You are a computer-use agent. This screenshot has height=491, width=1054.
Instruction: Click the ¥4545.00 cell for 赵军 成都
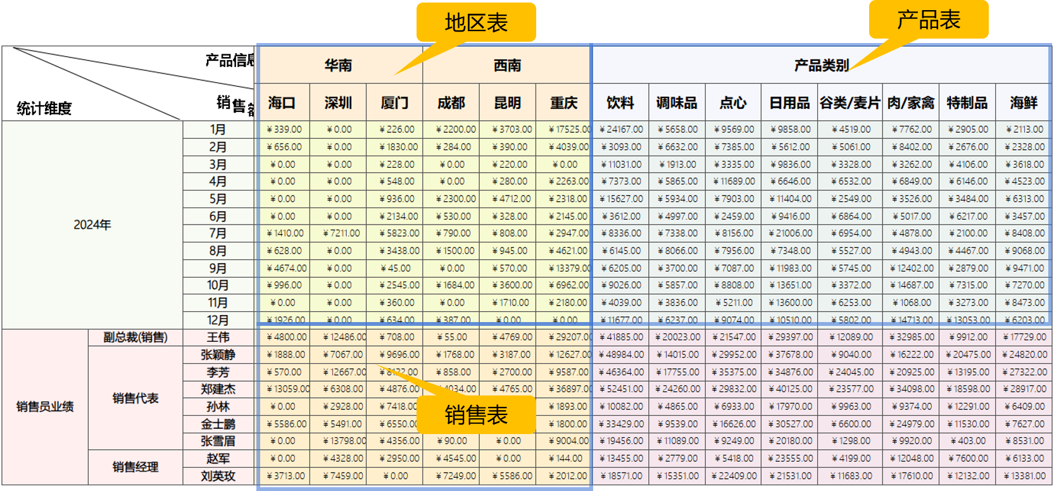[x=451, y=458]
